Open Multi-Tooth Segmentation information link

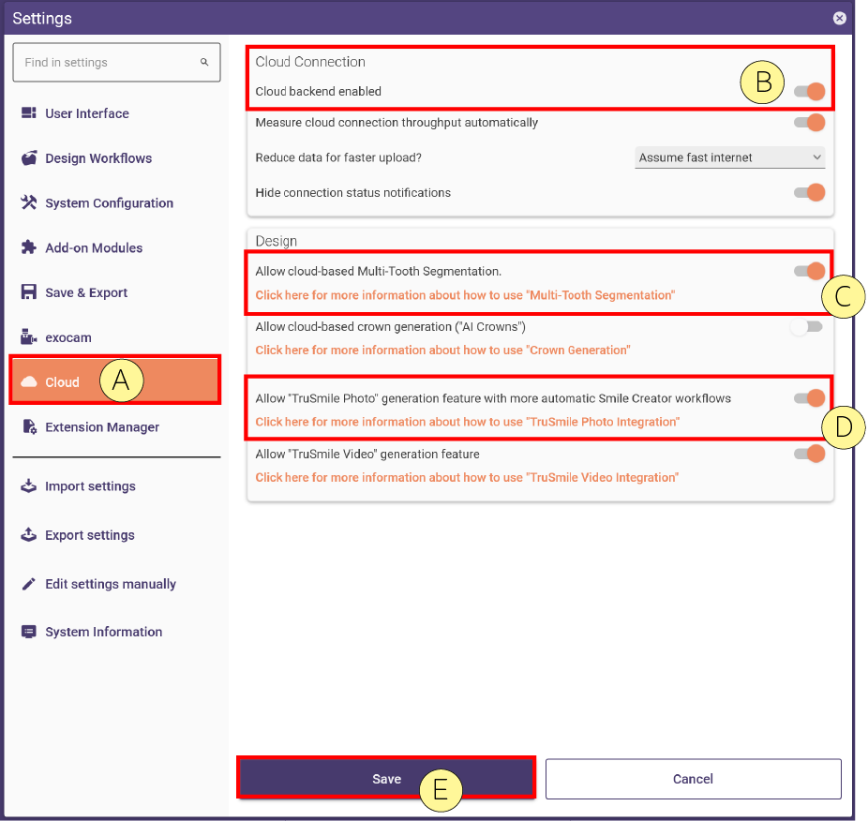465,295
